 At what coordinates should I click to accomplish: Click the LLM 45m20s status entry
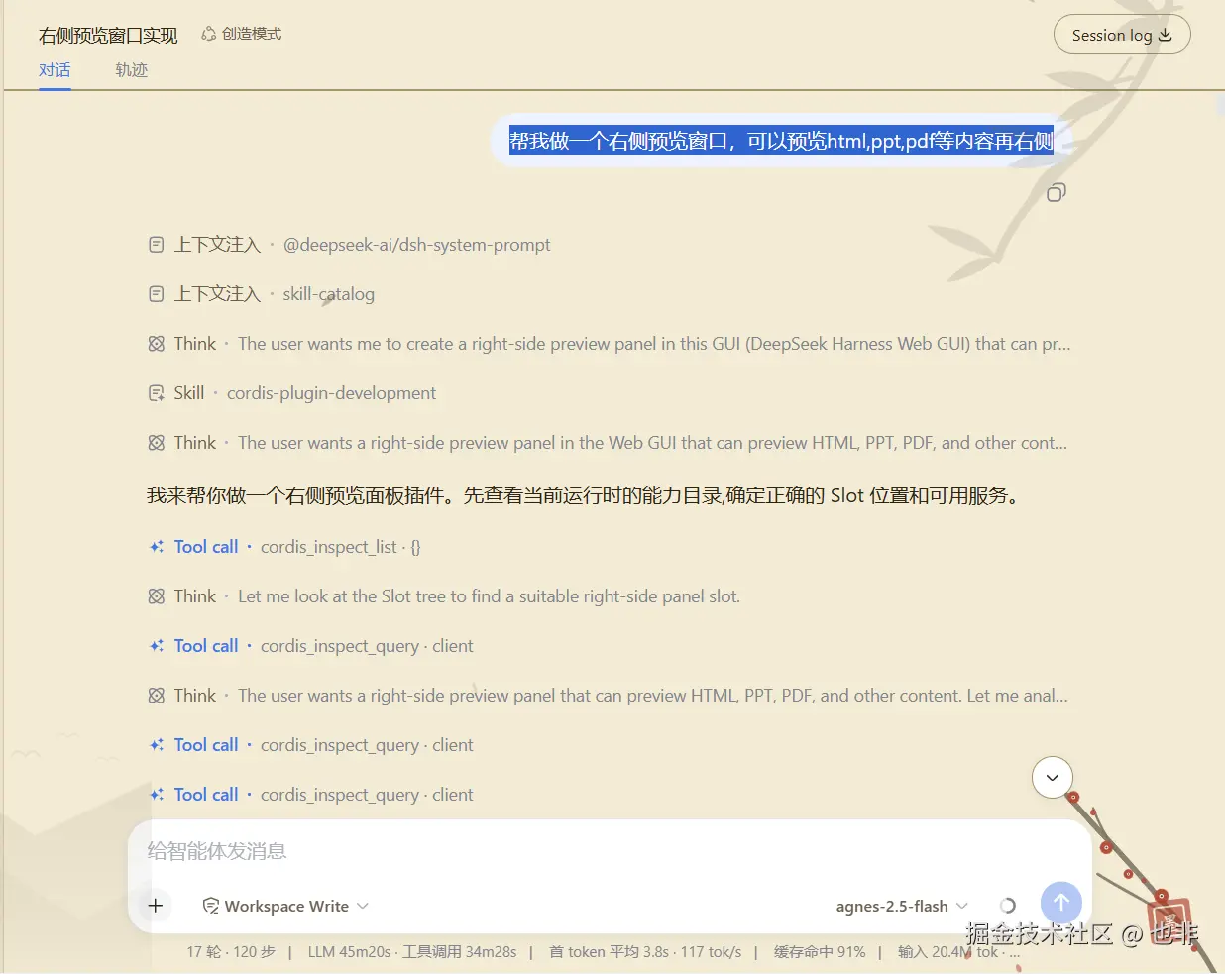(x=412, y=952)
